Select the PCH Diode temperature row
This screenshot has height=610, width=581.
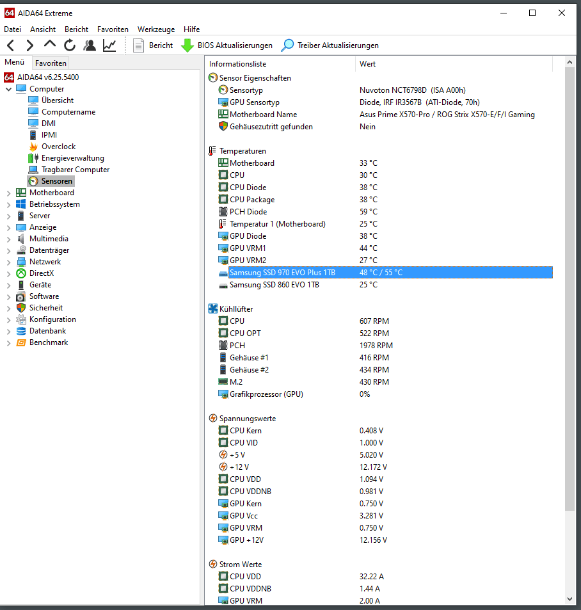[385, 212]
